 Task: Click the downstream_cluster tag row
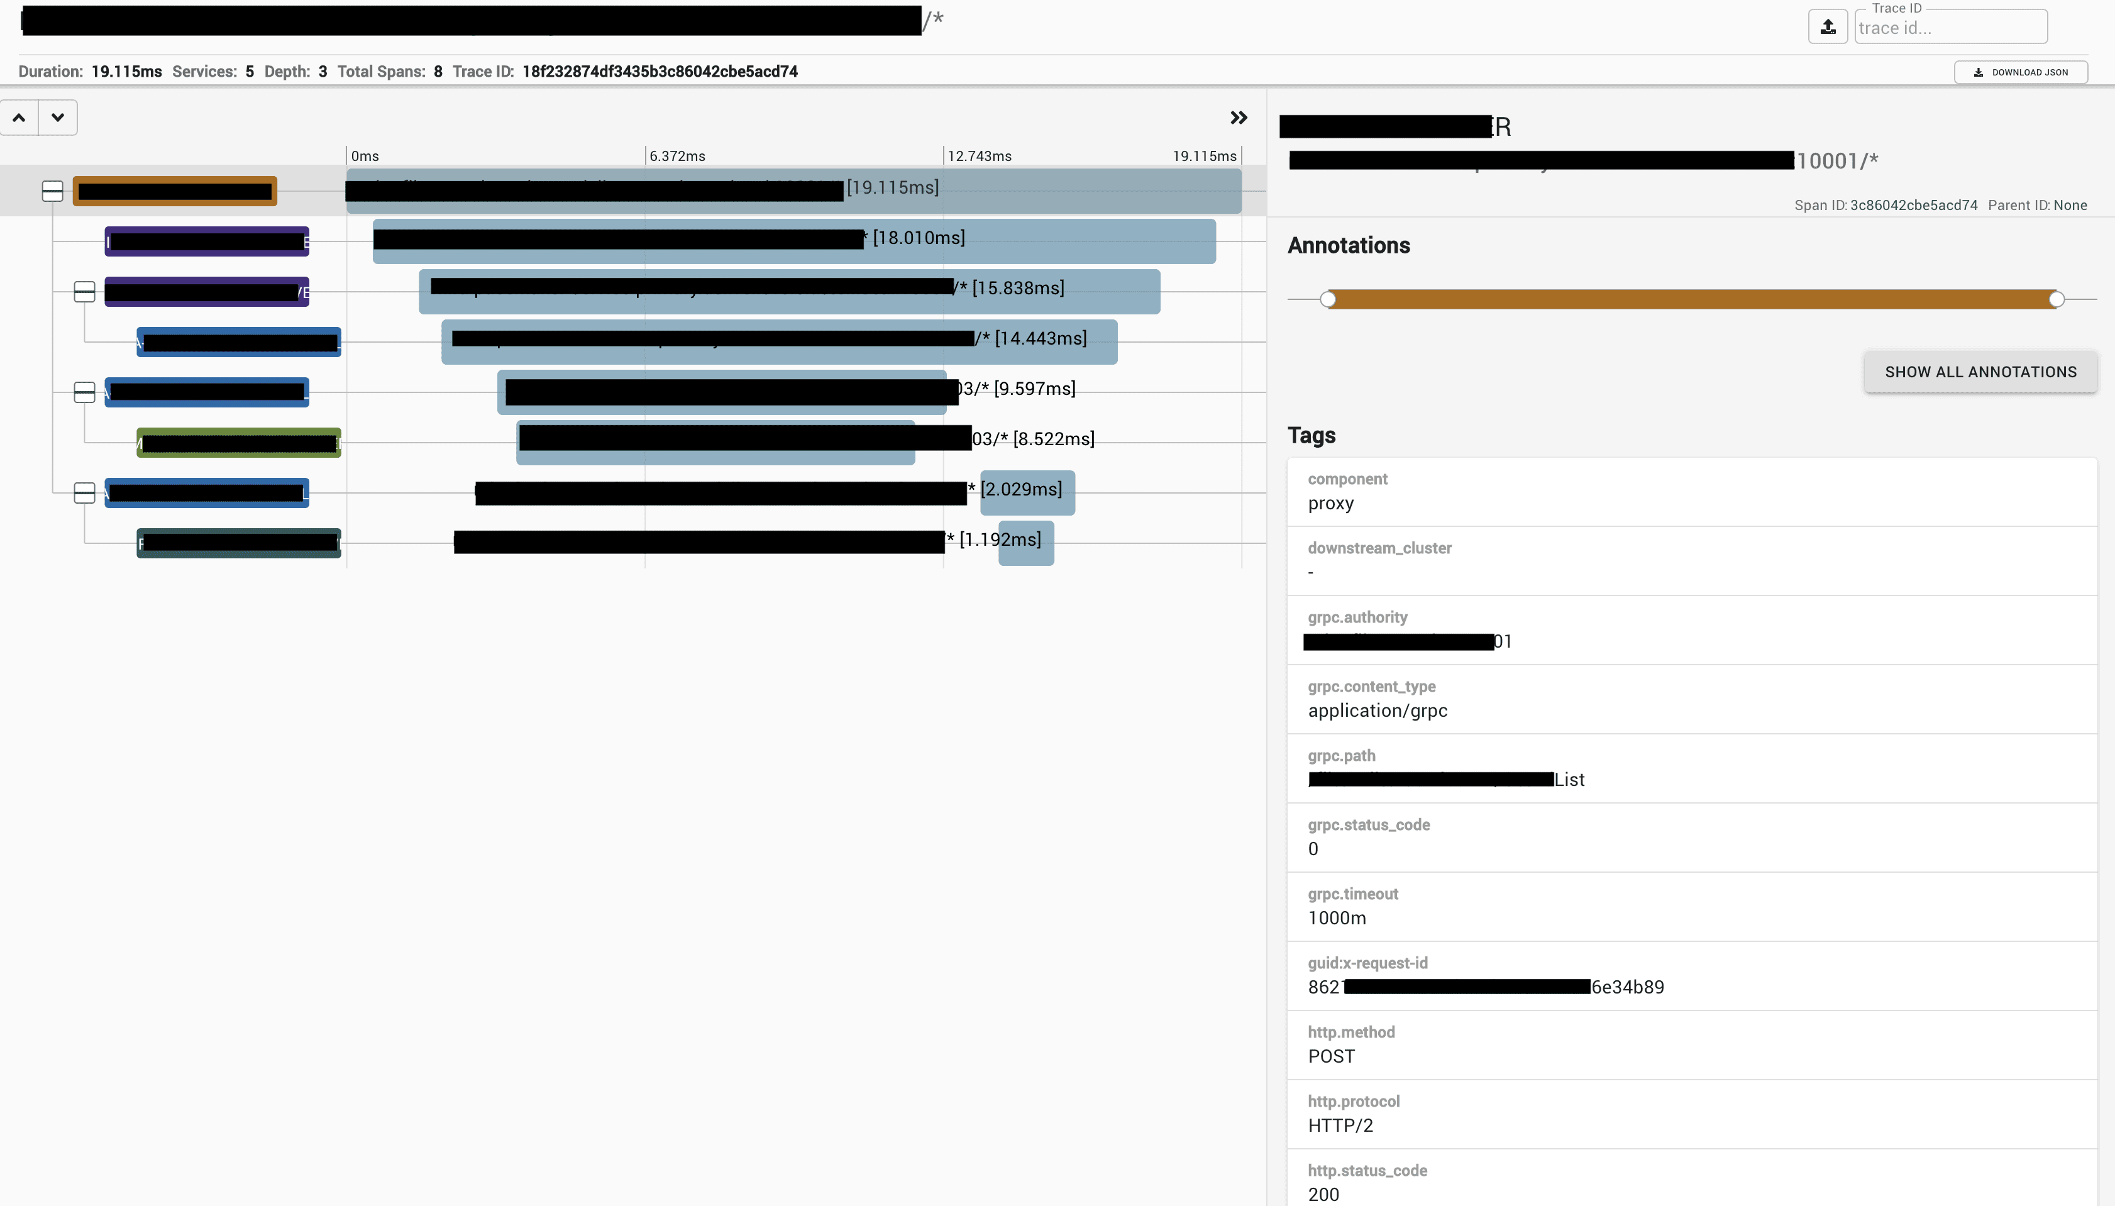1692,561
